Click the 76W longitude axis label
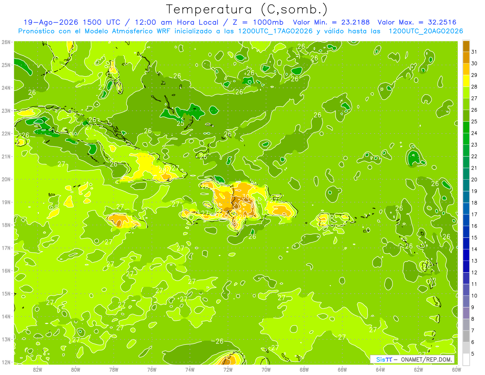The height and width of the screenshot is (375, 485). [152, 369]
